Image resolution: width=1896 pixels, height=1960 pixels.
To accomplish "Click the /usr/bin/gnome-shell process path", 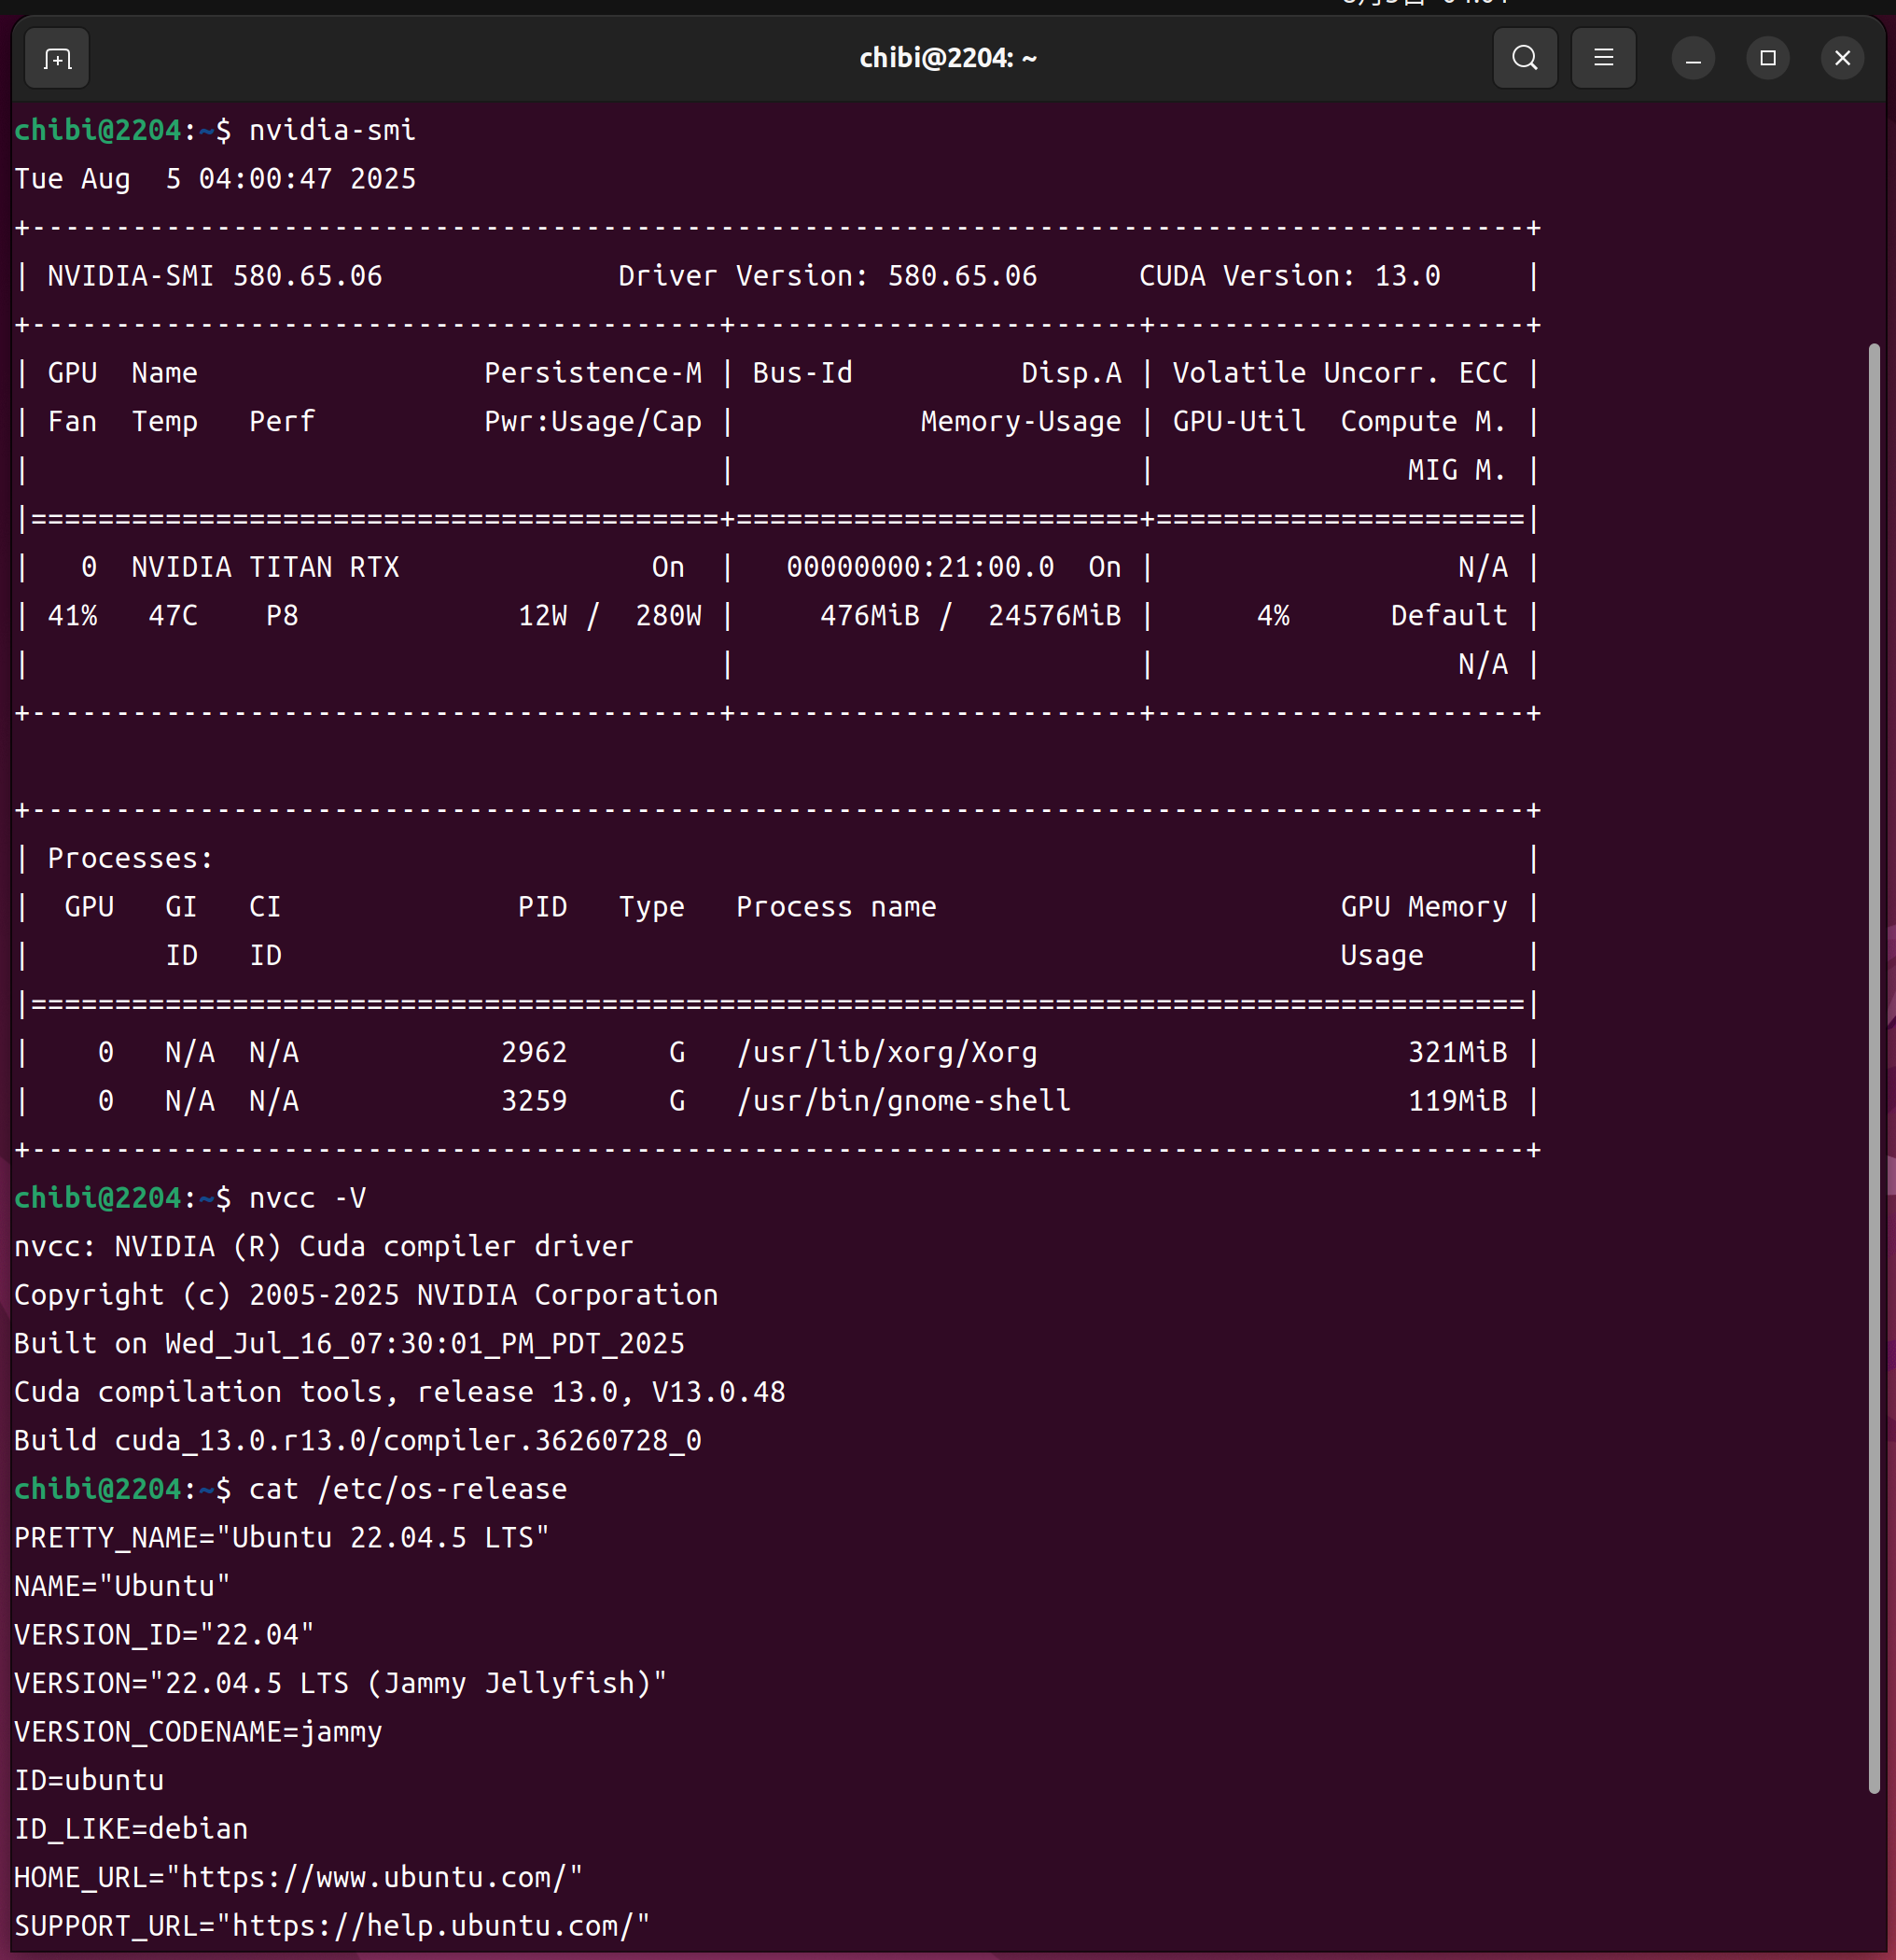I will [x=903, y=1101].
